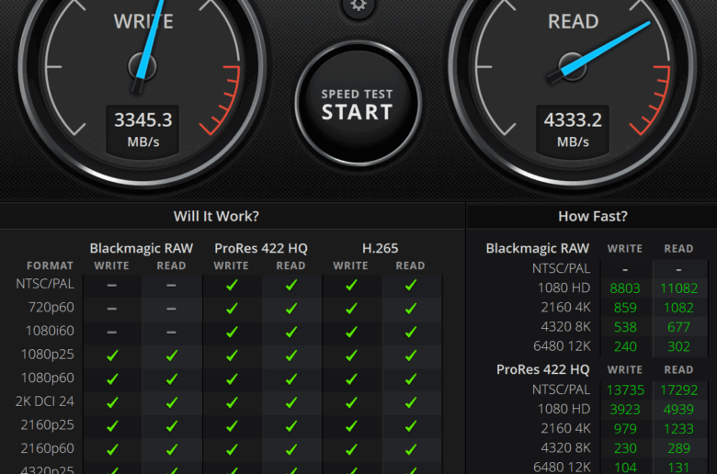Click Blackmagic RAW read checkmark in 1080p60 row
The height and width of the screenshot is (474, 717).
[x=172, y=379]
